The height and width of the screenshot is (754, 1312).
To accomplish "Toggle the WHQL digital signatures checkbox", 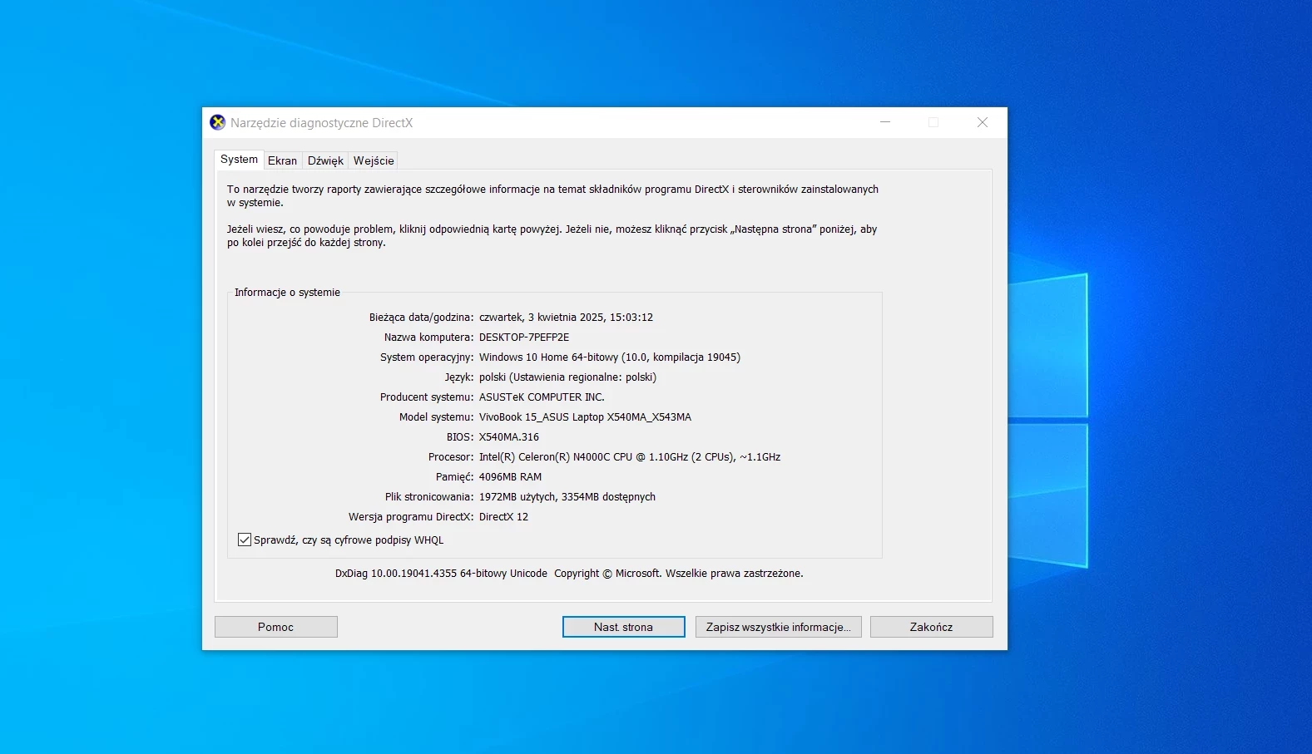I will click(245, 540).
